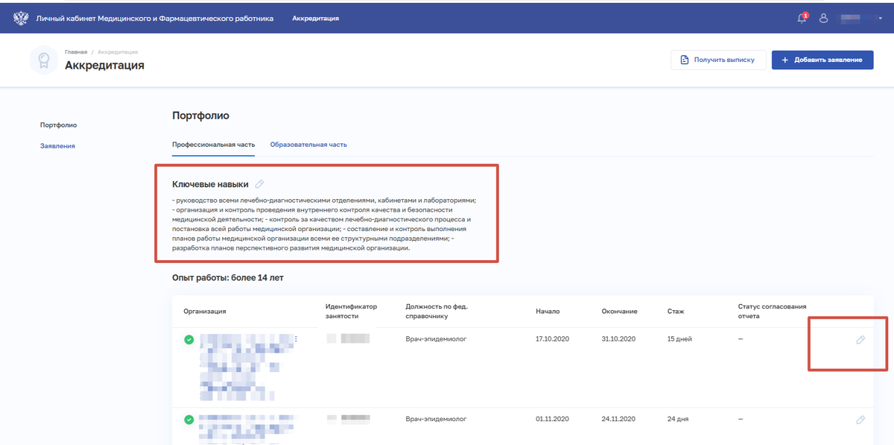
Task: Click Статус согласования отчета column header
Action: (773, 311)
